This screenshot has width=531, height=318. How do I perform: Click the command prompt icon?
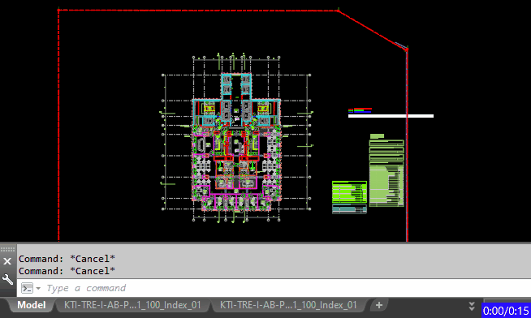(27, 288)
